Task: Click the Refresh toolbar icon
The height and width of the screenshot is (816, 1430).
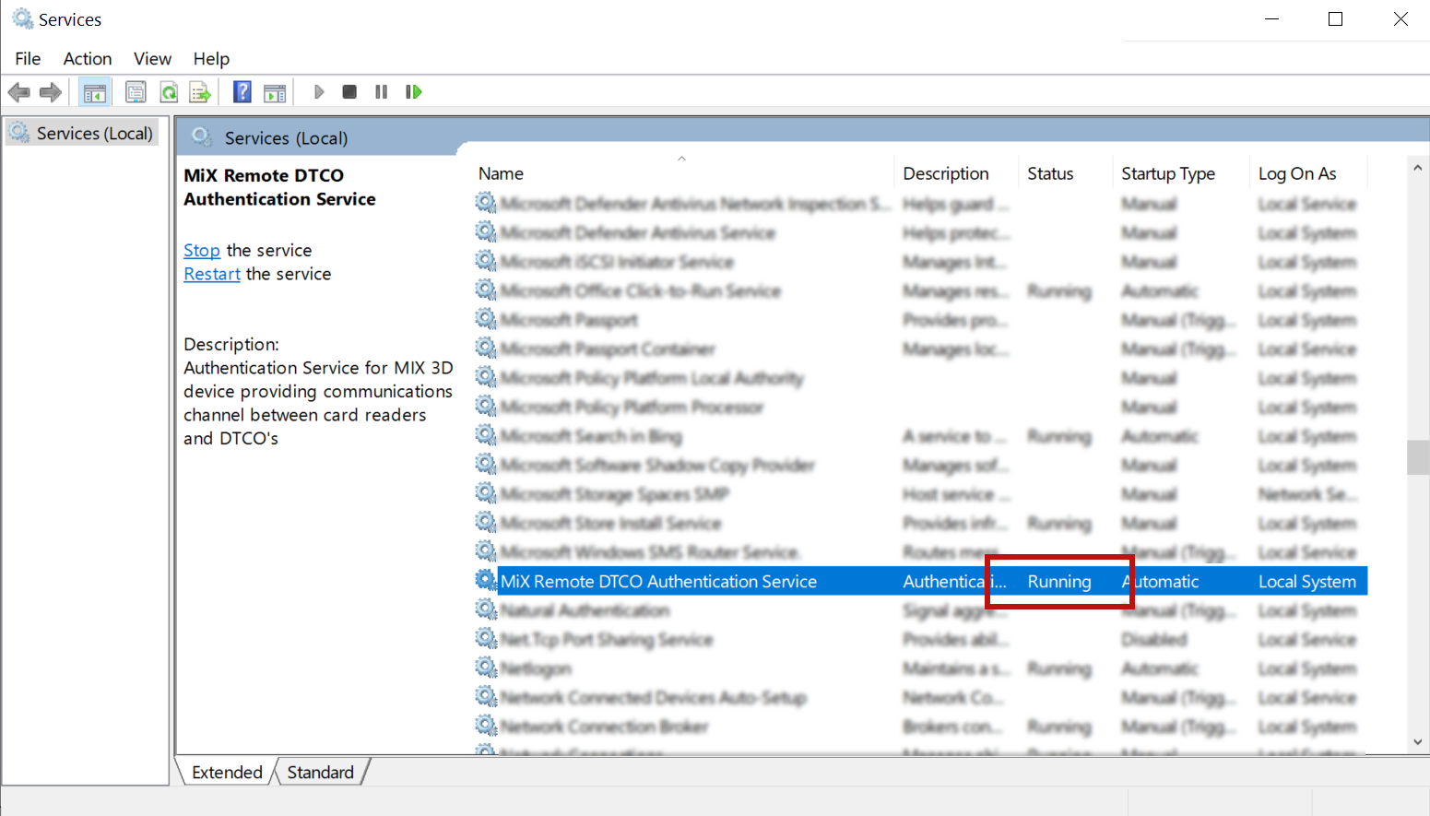Action: (x=169, y=92)
